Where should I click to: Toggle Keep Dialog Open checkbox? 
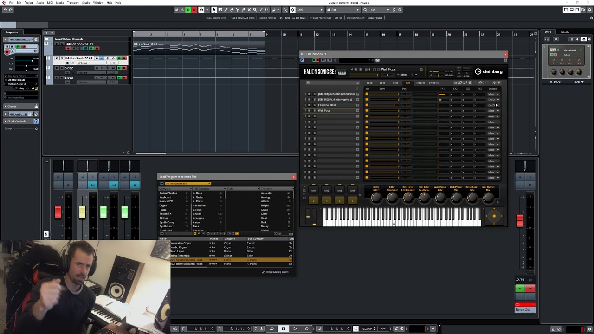point(264,272)
